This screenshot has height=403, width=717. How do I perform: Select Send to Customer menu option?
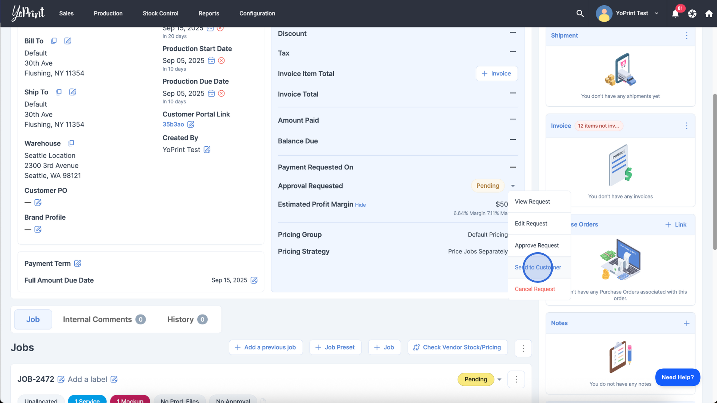click(538, 267)
